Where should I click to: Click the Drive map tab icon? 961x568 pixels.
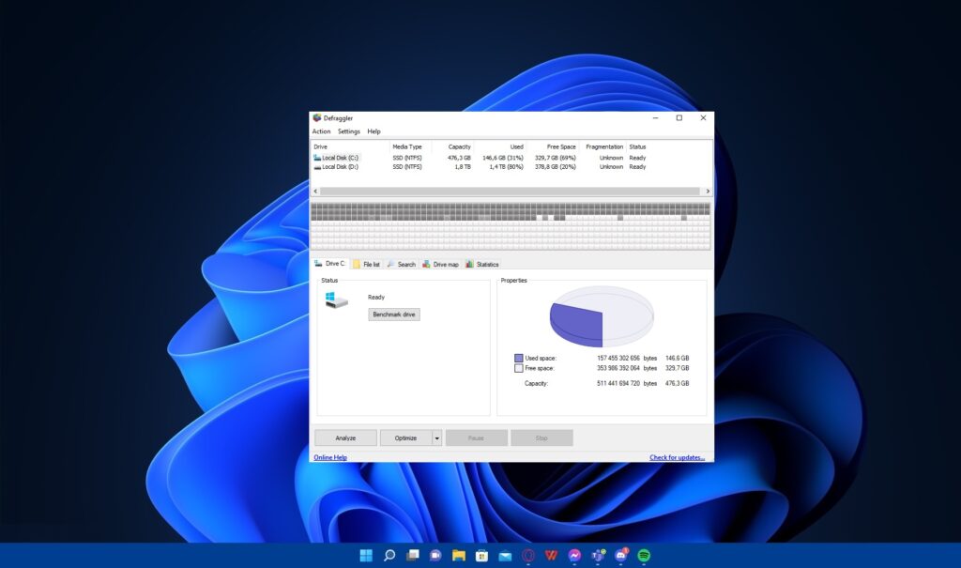pos(427,265)
